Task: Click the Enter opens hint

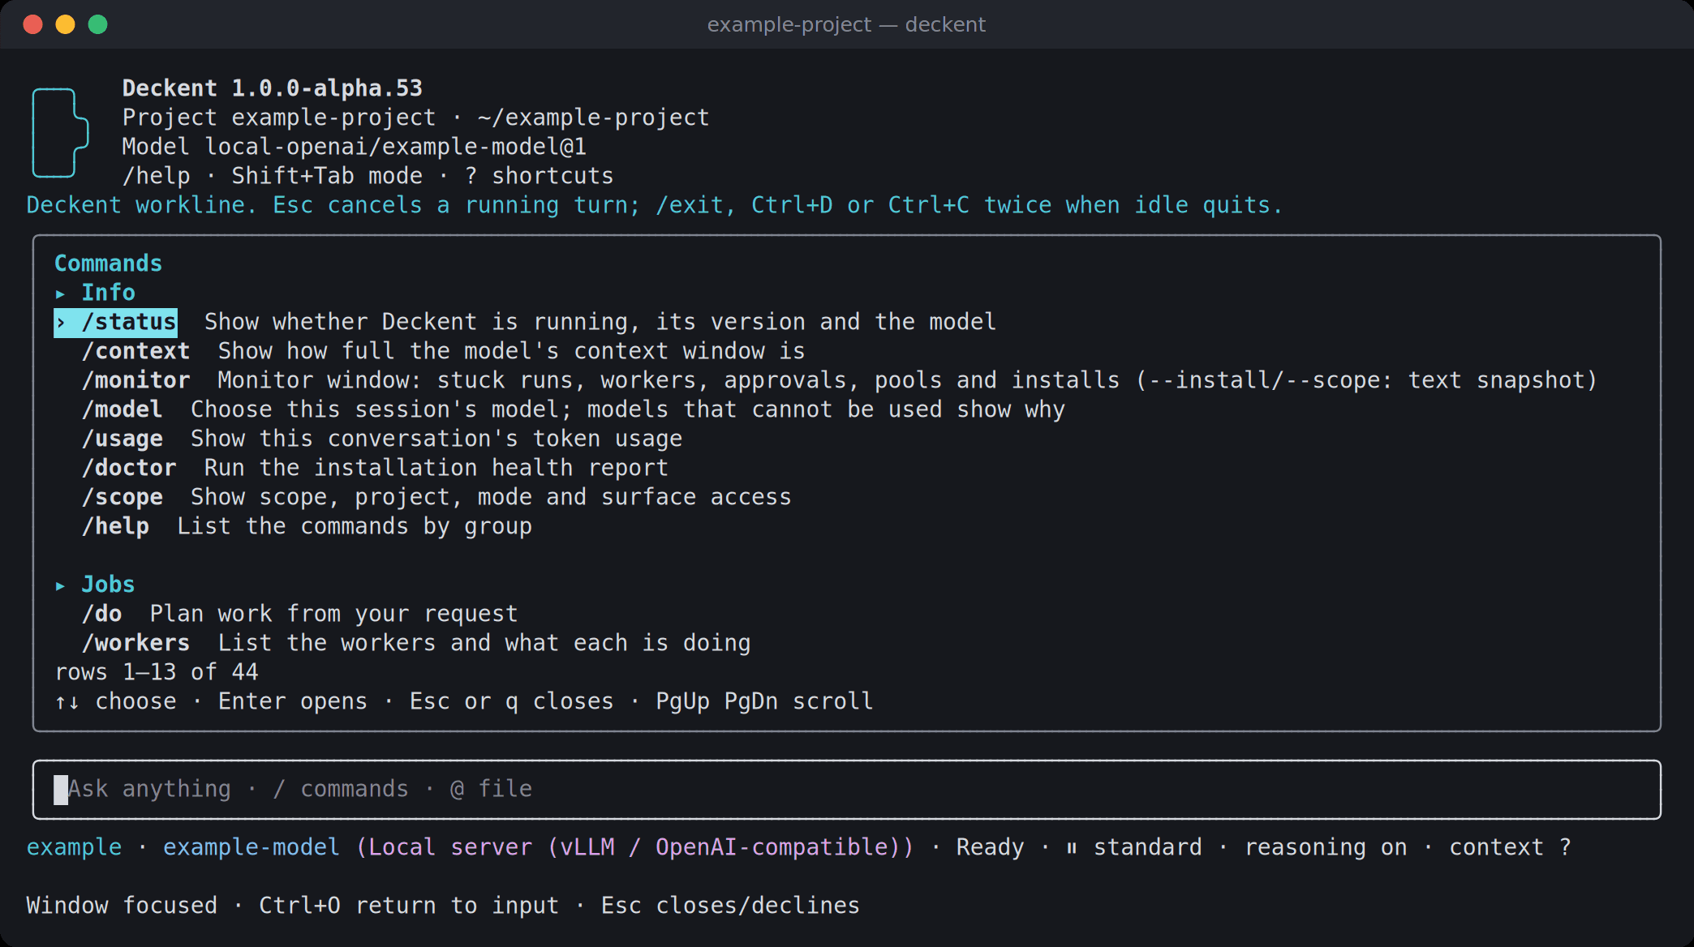Action: (x=293, y=701)
